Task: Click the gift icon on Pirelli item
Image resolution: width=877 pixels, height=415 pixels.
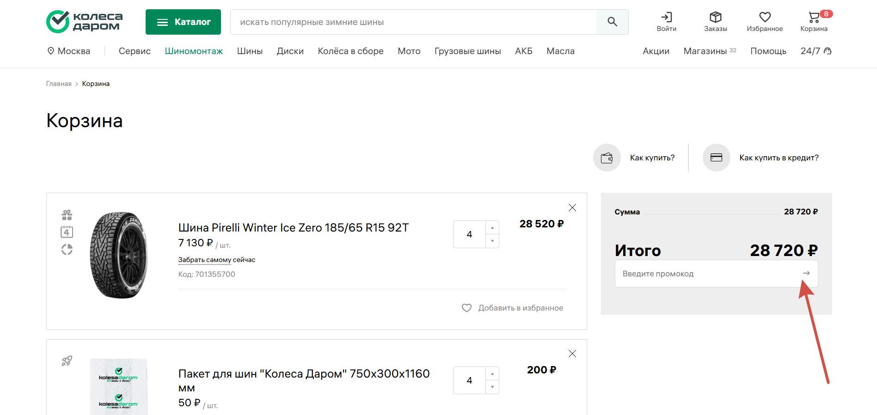Action: coord(67,215)
